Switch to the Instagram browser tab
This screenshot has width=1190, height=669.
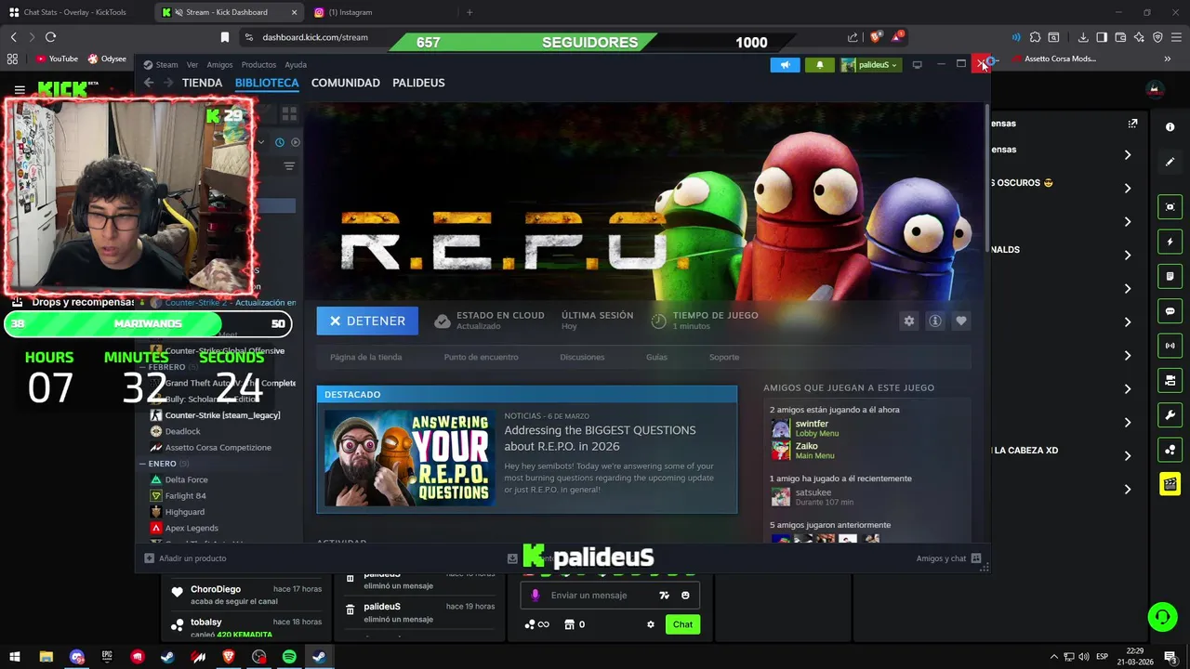pyautogui.click(x=381, y=12)
